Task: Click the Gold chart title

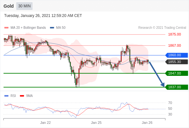Action: click(x=9, y=6)
